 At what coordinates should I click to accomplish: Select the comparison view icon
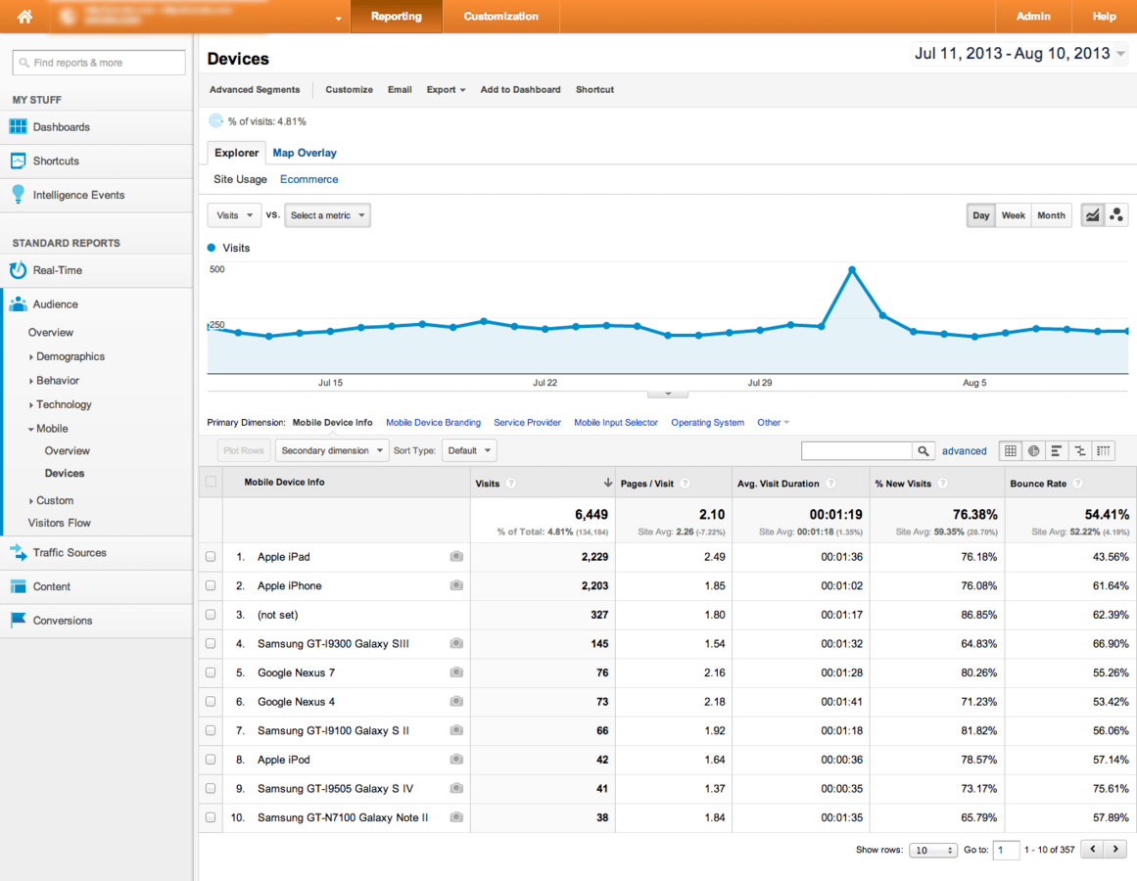(1080, 450)
